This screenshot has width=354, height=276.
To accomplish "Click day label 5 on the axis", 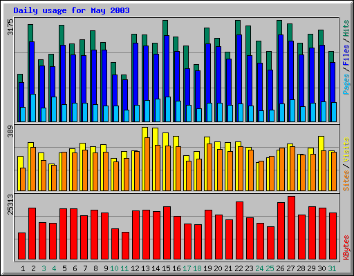I will click(x=64, y=268).
